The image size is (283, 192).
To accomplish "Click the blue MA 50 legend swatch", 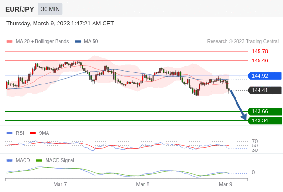I will [x=78, y=42].
